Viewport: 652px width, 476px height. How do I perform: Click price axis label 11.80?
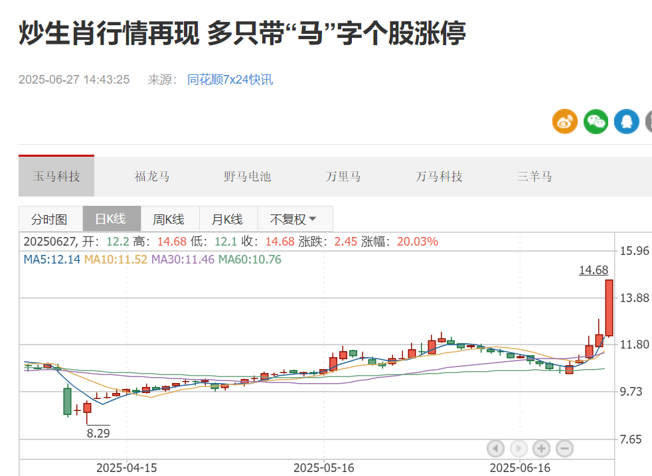[634, 344]
